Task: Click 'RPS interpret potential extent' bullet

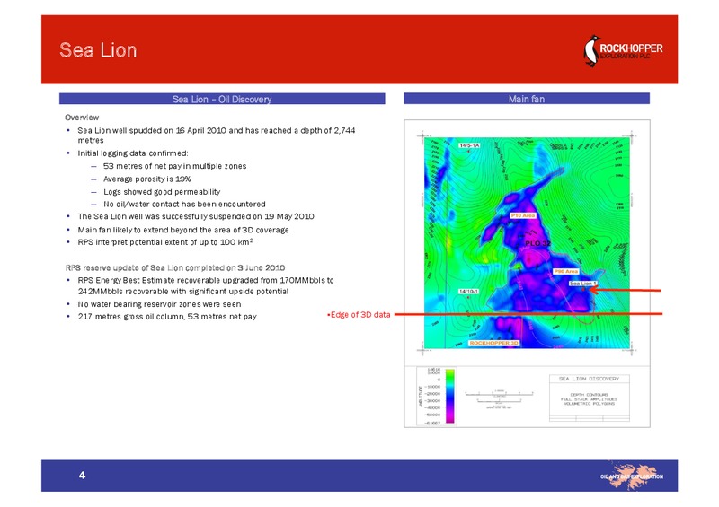Action: tap(165, 241)
